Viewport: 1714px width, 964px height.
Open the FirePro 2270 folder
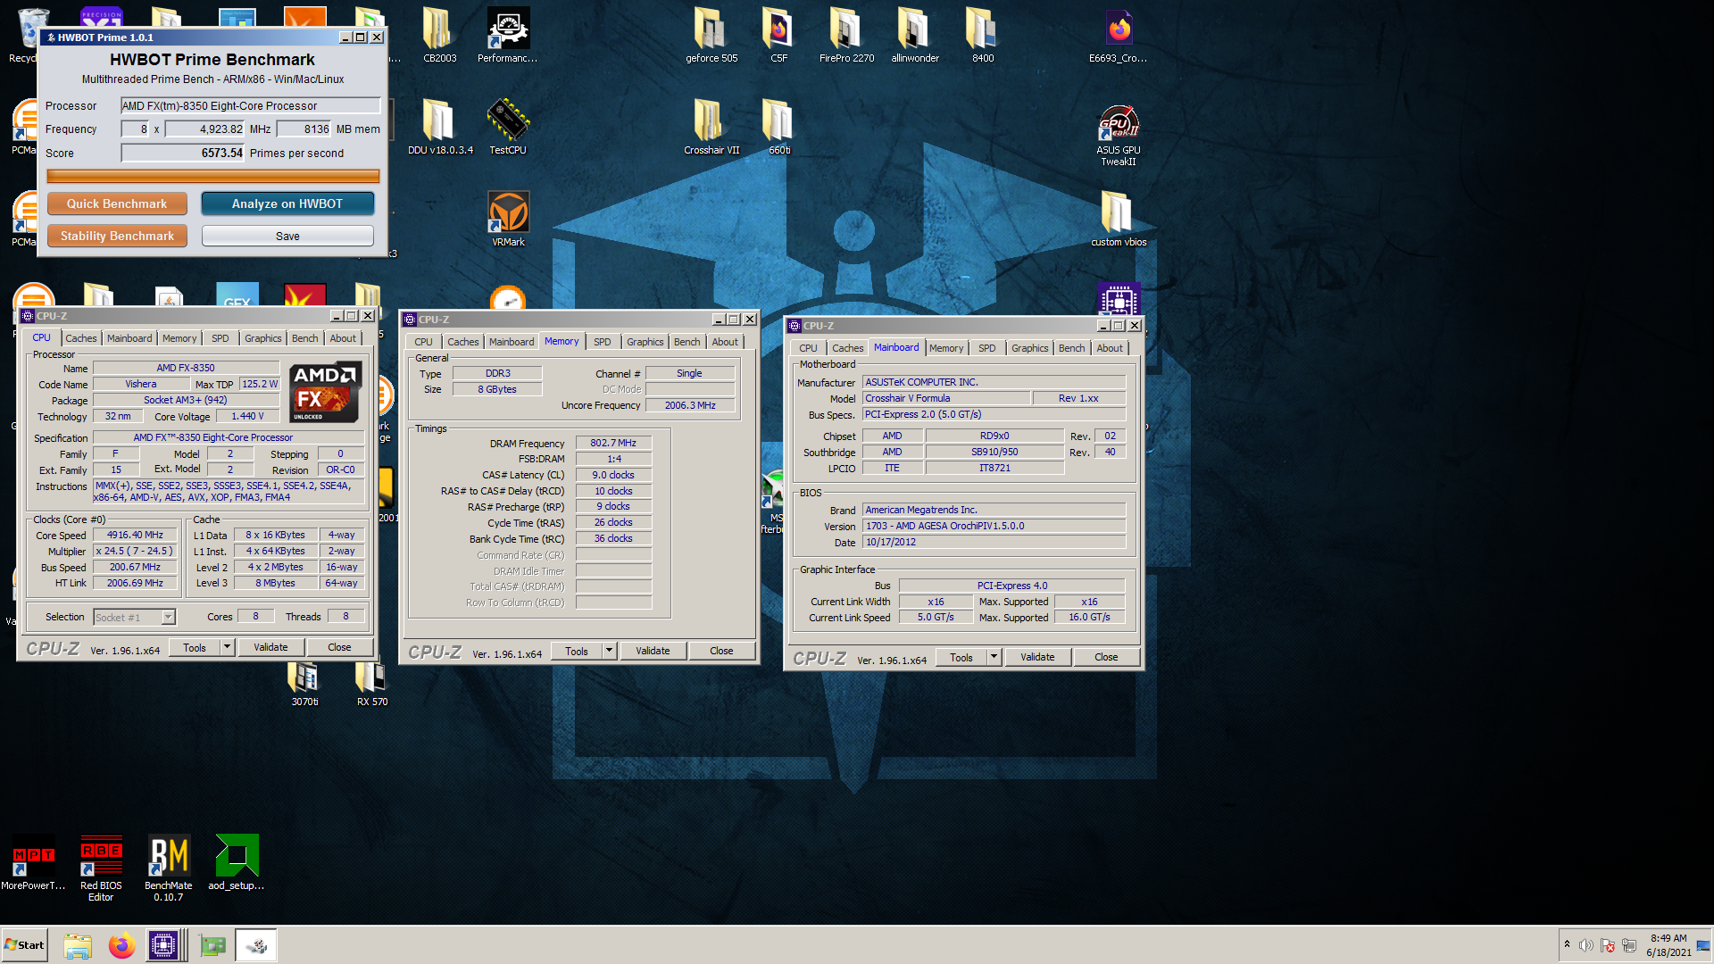click(x=846, y=36)
